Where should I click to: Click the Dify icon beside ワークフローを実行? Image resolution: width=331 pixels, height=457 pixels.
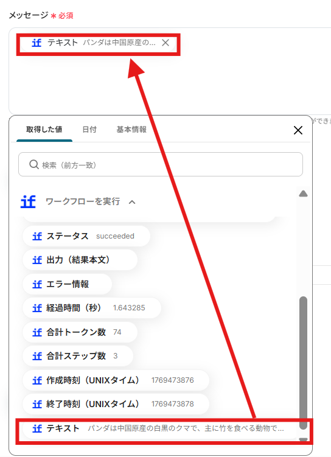pos(28,201)
